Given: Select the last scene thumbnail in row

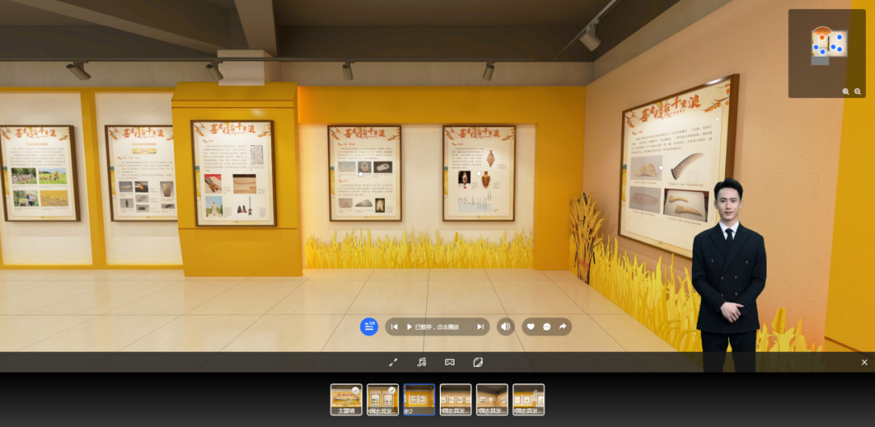Looking at the screenshot, I should pos(528,399).
